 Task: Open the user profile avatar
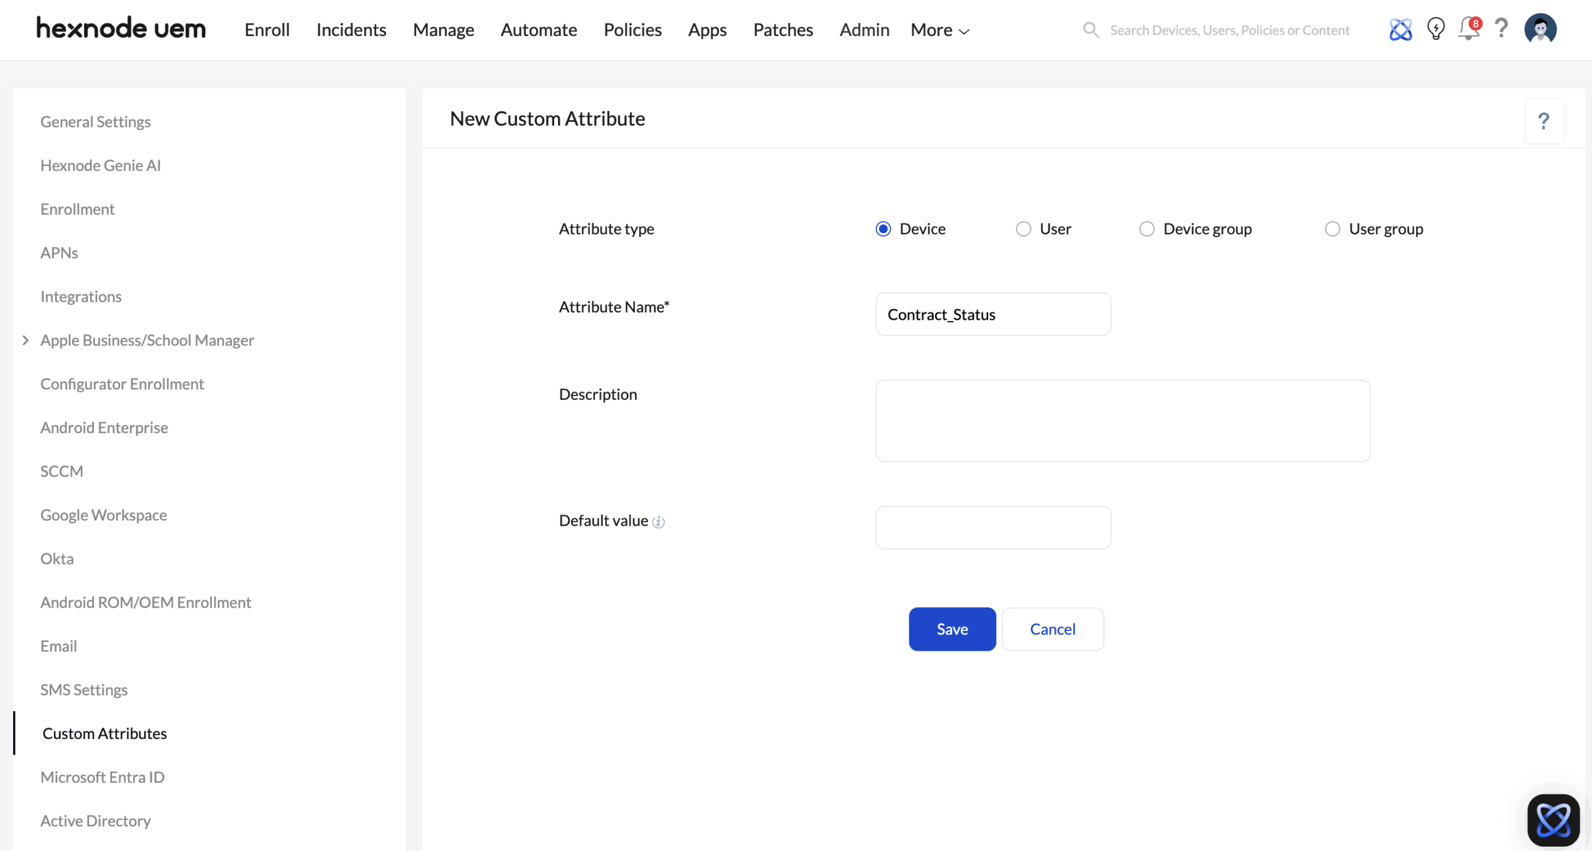[x=1540, y=29]
